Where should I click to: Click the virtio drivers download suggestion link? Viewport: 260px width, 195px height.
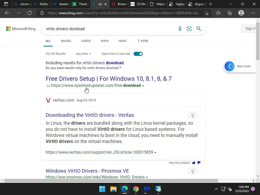[103, 63]
